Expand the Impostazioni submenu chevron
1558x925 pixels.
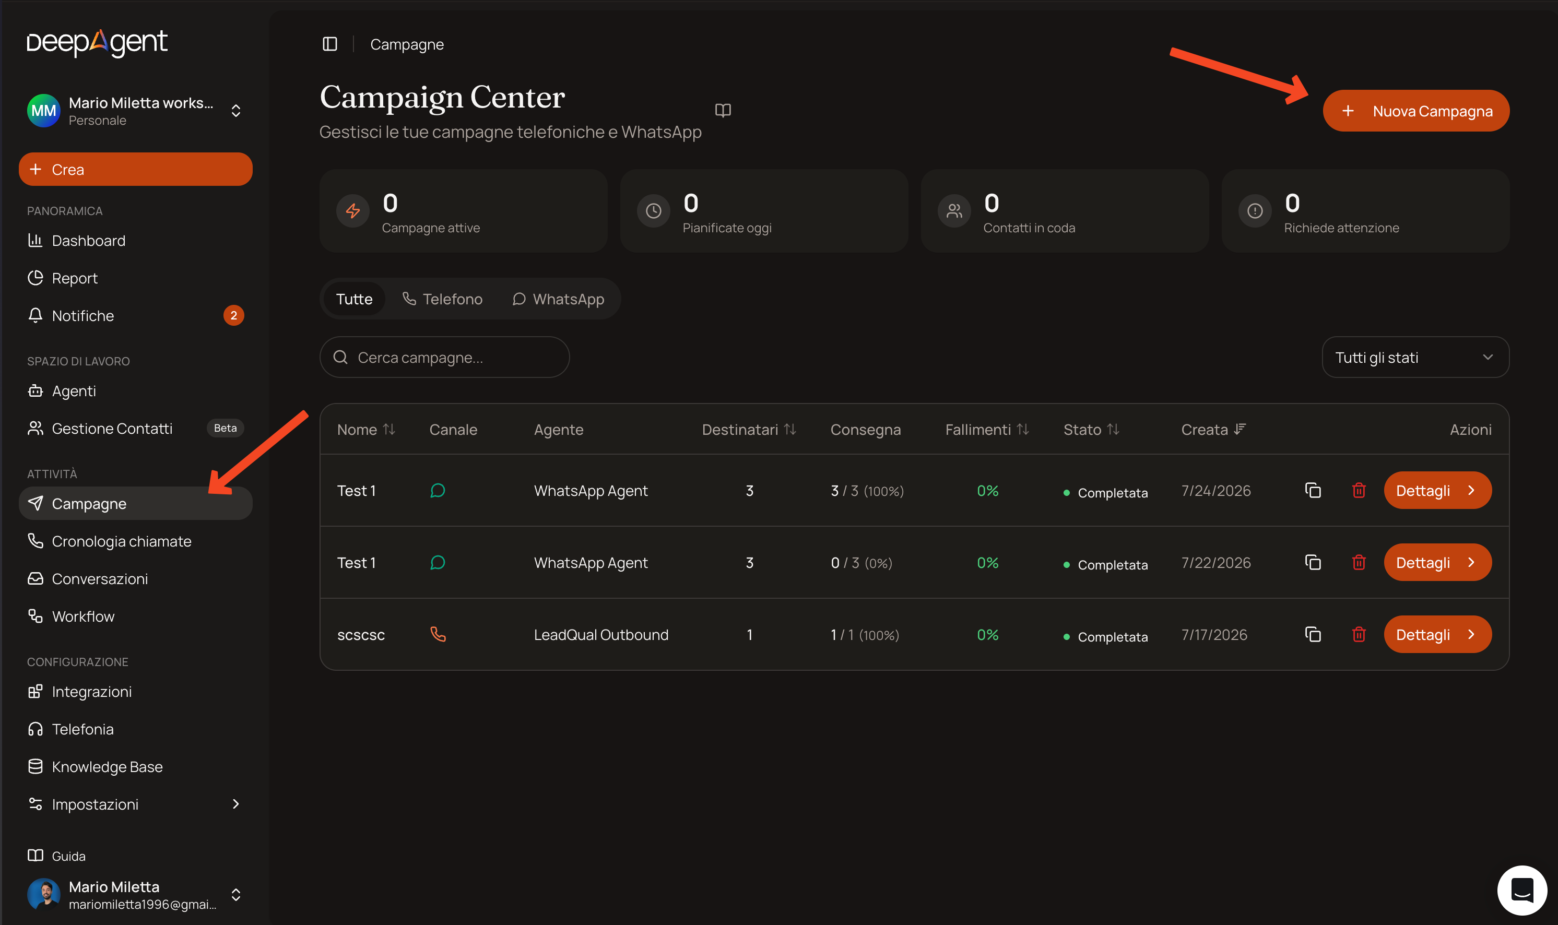[235, 804]
